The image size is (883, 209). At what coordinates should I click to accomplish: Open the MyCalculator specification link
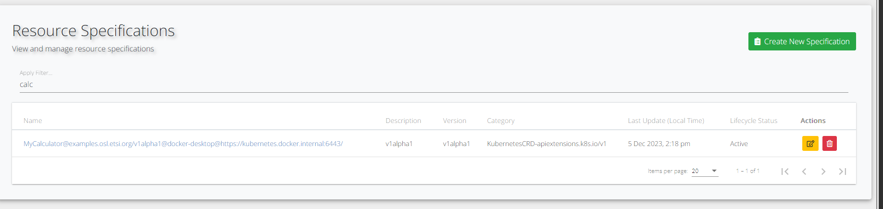pos(183,144)
